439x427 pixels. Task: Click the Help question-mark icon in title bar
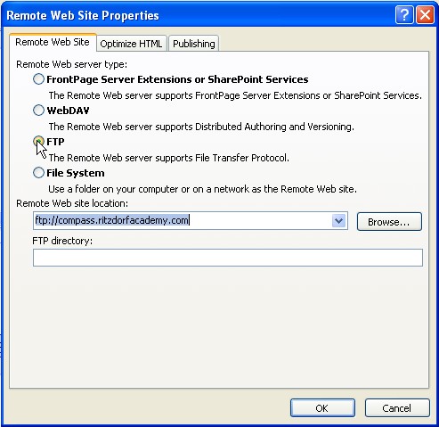[x=404, y=14]
